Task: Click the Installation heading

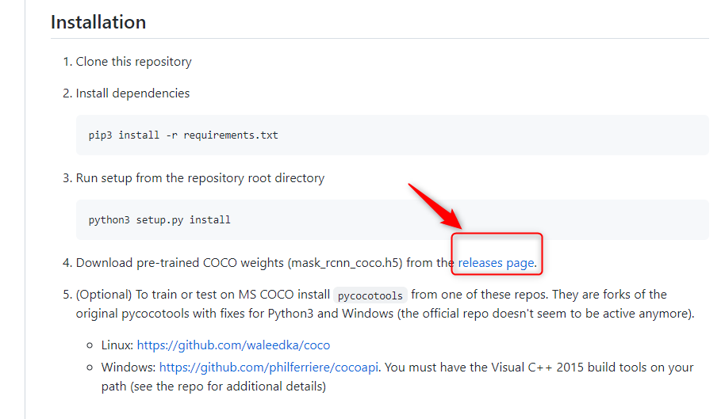Action: [x=98, y=22]
